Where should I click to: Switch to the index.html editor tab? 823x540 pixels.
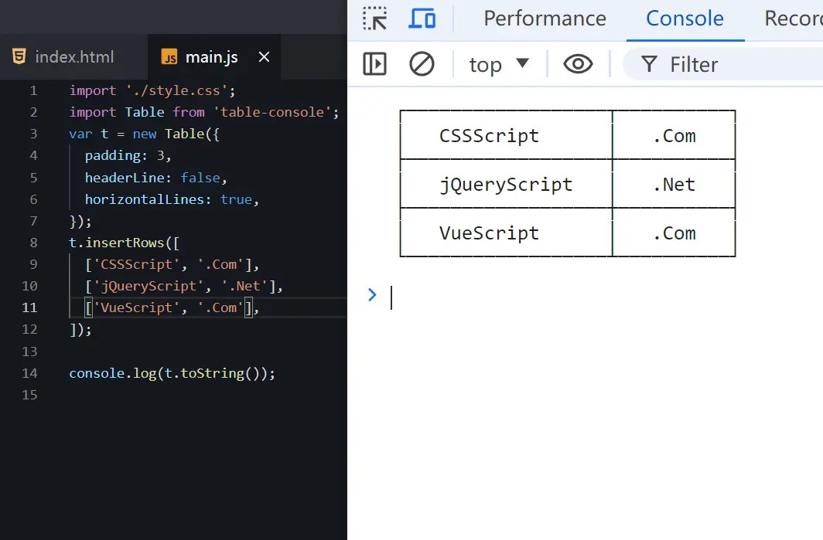[74, 57]
